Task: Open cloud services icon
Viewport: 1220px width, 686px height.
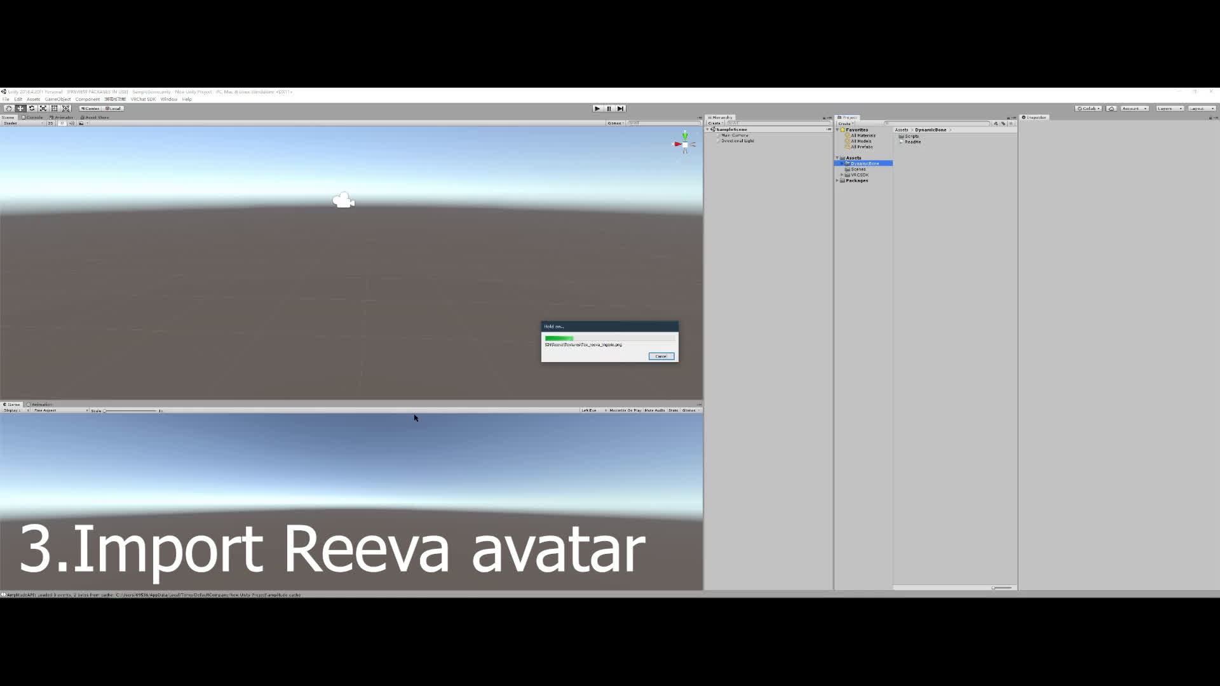Action: click(1111, 109)
